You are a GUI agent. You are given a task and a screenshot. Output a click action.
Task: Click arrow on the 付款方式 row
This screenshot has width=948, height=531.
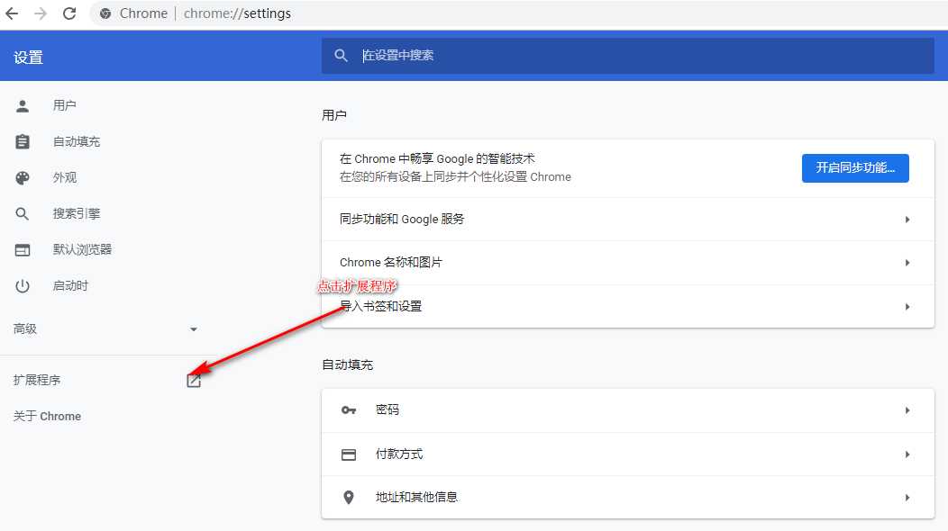pyautogui.click(x=907, y=454)
